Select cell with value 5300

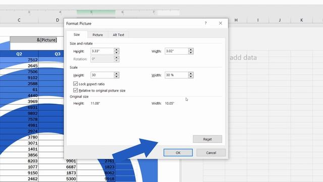tap(58, 178)
